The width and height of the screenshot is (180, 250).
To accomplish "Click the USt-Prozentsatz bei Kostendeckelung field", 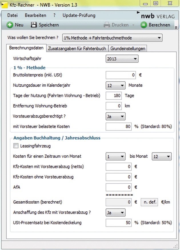I will [119, 223].
